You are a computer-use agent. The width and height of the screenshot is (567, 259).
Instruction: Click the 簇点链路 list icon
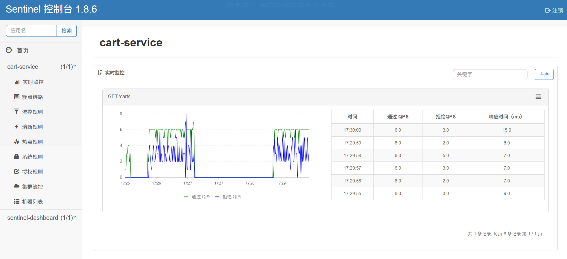click(x=17, y=97)
